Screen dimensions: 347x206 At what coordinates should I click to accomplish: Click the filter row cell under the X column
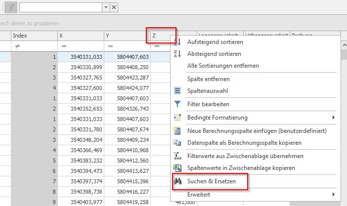click(81, 46)
